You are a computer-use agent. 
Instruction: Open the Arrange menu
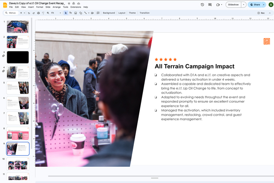point(57,7)
